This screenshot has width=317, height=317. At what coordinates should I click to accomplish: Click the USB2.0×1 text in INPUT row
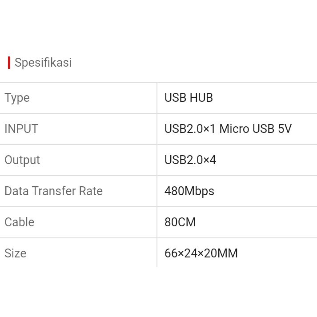190,129
